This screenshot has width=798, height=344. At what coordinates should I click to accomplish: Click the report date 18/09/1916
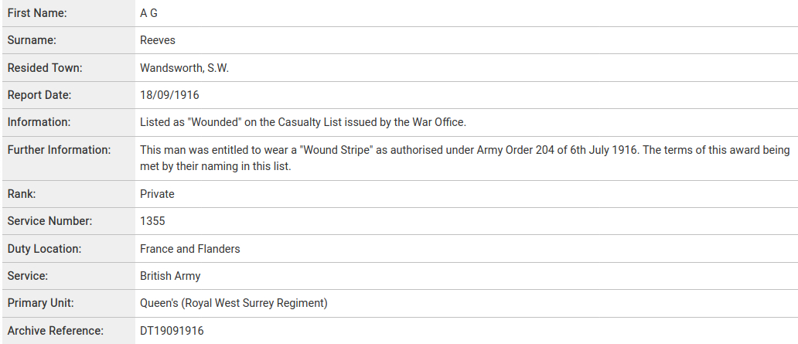[x=169, y=95]
